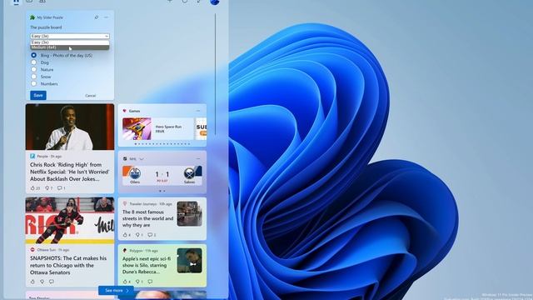
Task: Cancel the puzzle widget customization
Action: 91,96
